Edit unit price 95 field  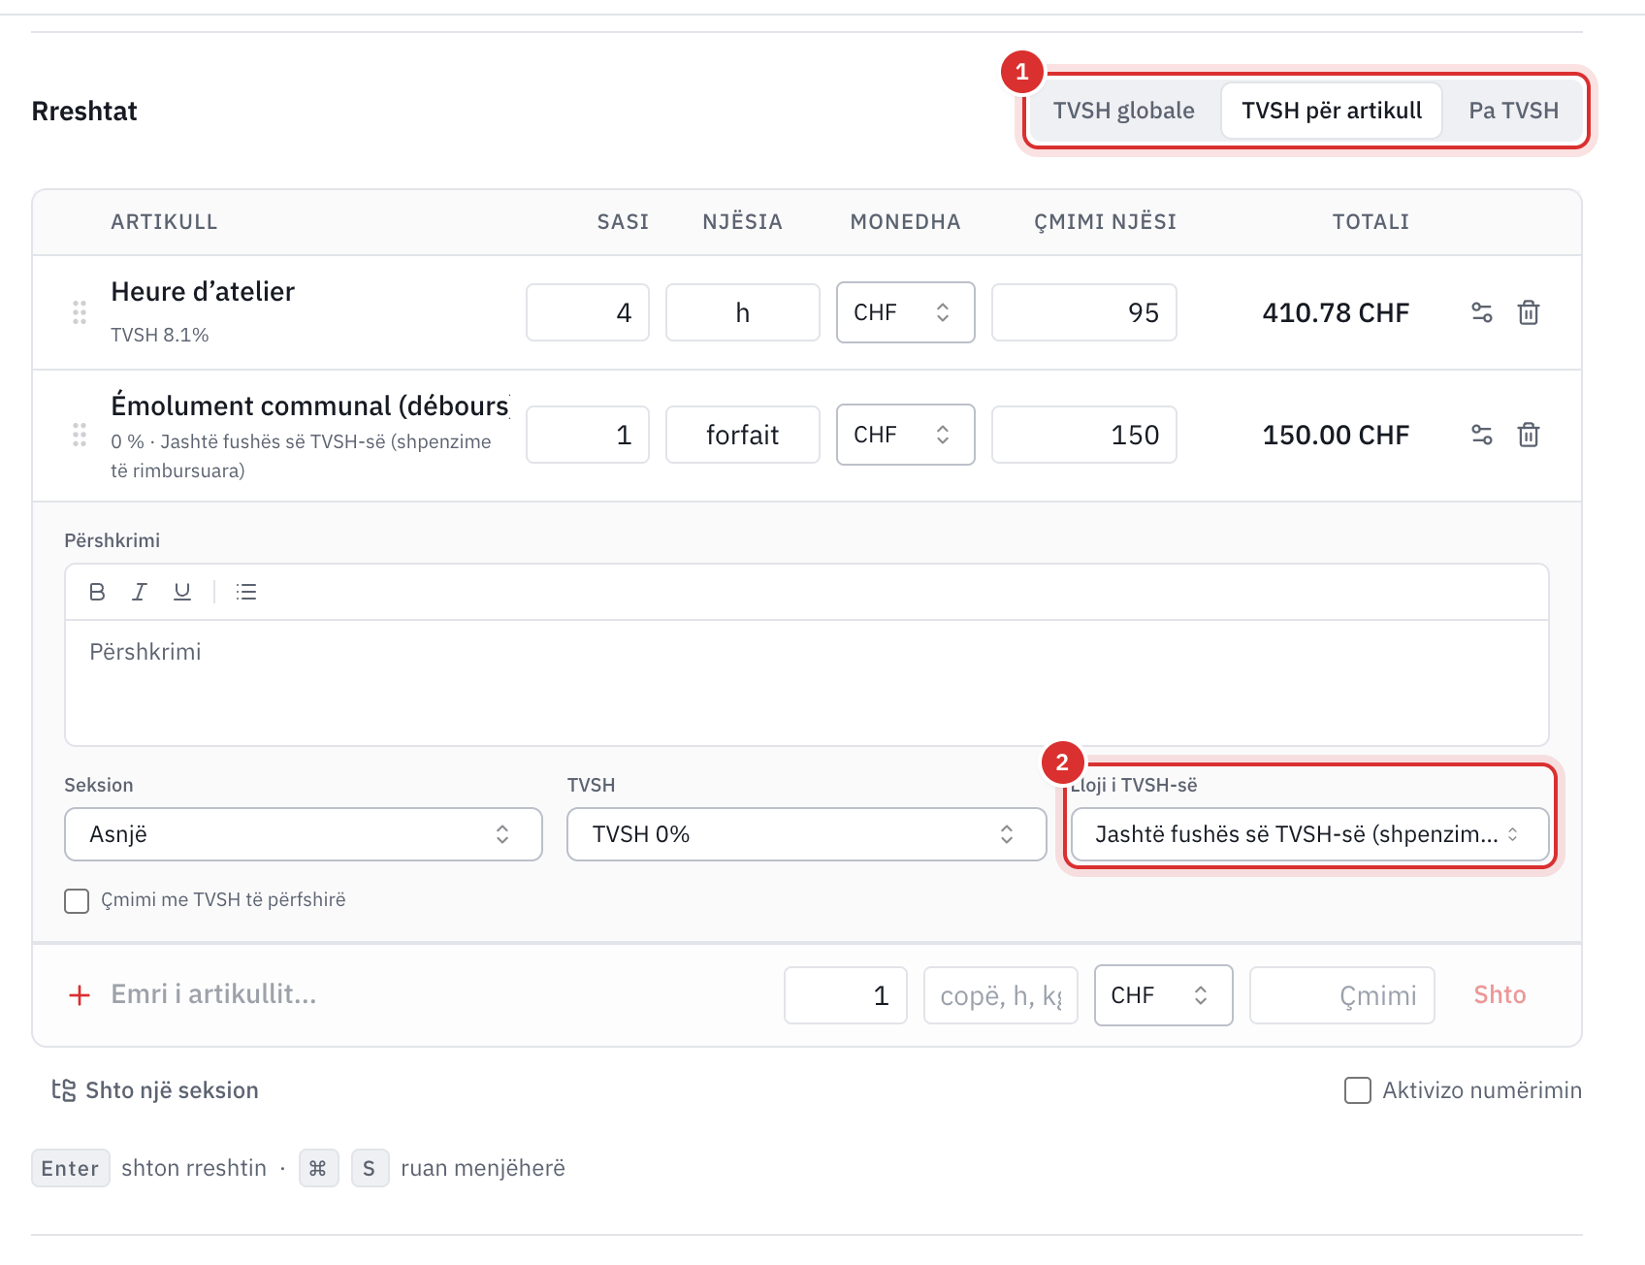[1084, 312]
